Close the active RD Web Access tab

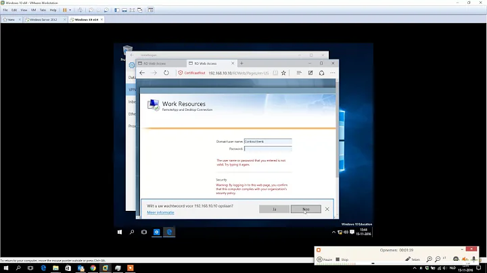pyautogui.click(x=233, y=64)
